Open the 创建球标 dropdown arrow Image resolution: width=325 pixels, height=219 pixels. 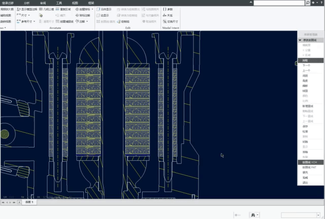(92, 9)
